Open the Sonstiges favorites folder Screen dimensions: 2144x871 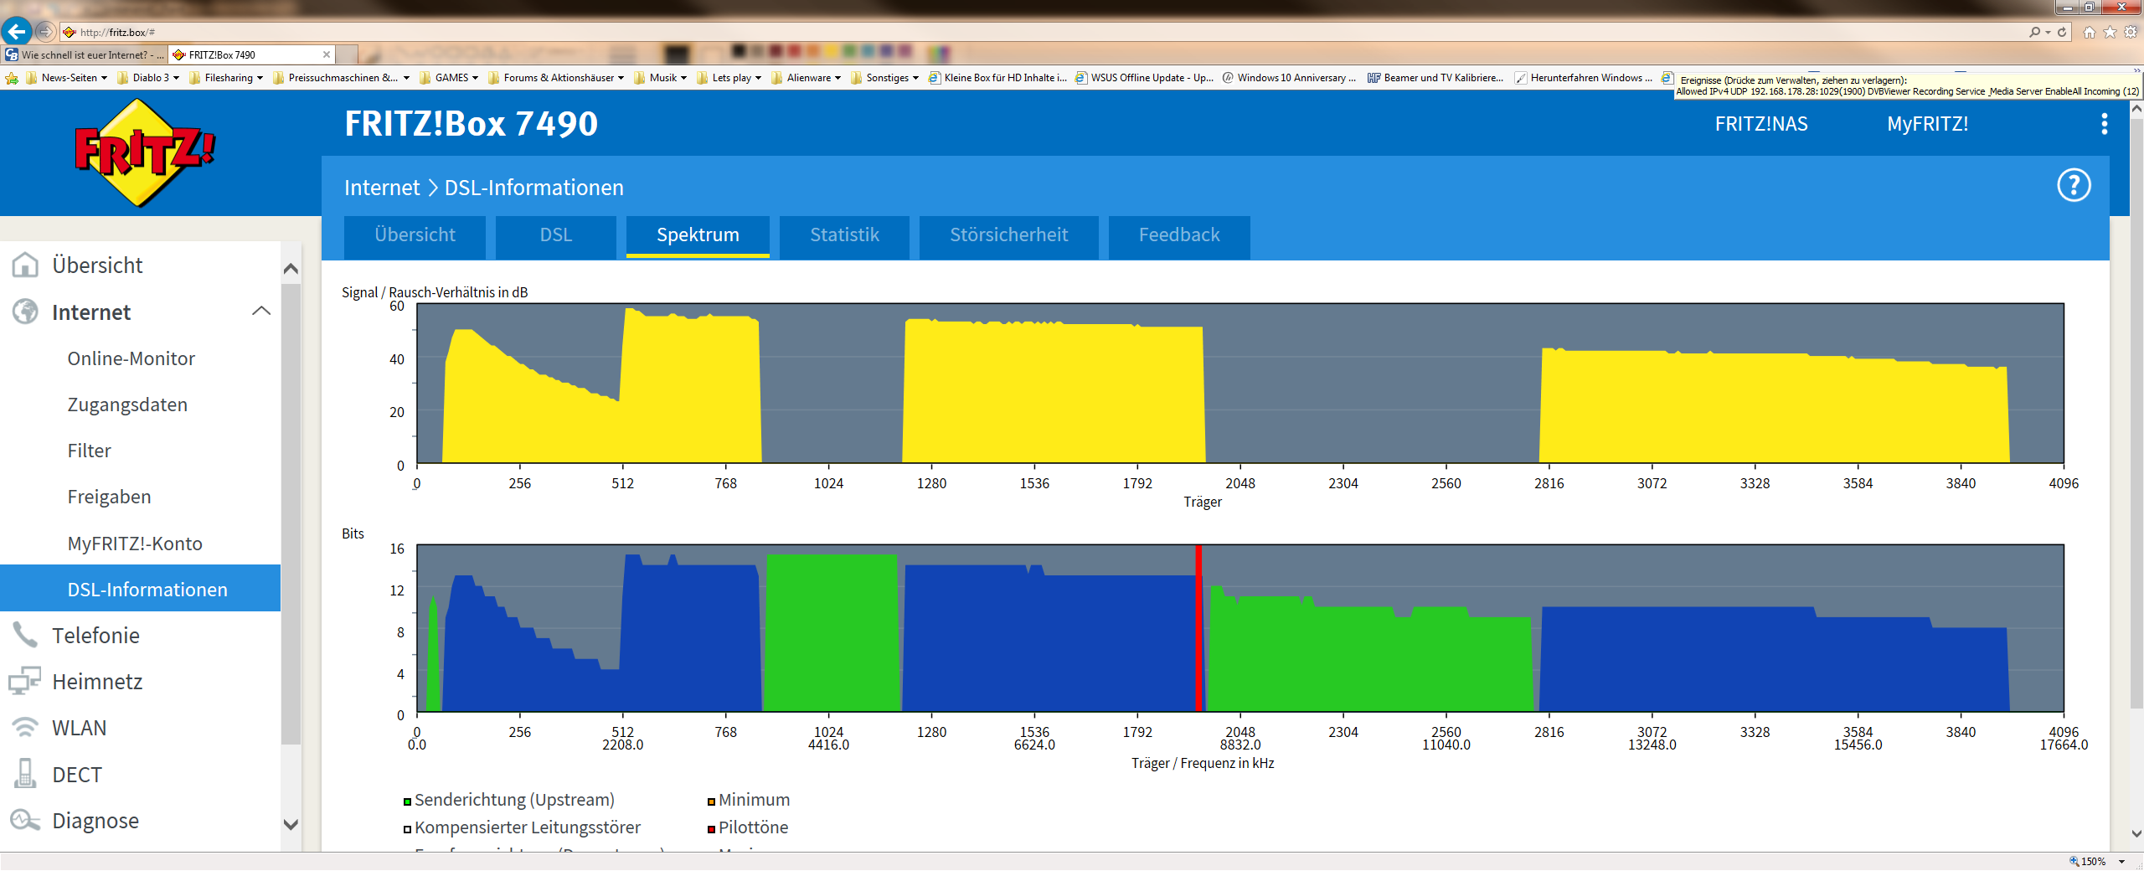pyautogui.click(x=885, y=78)
